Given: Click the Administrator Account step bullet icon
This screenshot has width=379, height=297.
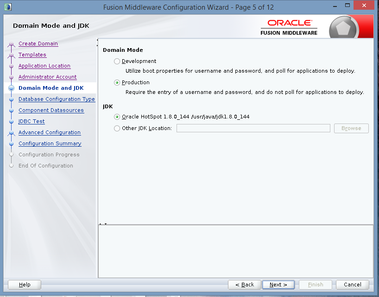Looking at the screenshot, I should pos(11,77).
